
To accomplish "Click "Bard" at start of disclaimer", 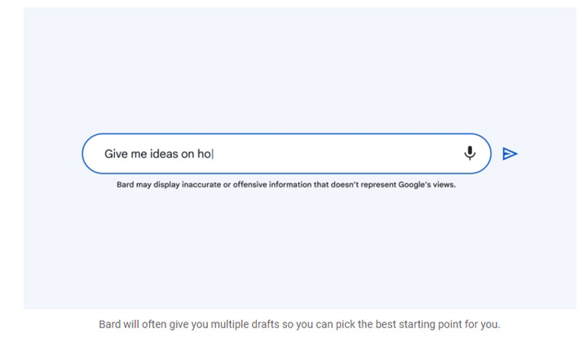I will point(126,184).
